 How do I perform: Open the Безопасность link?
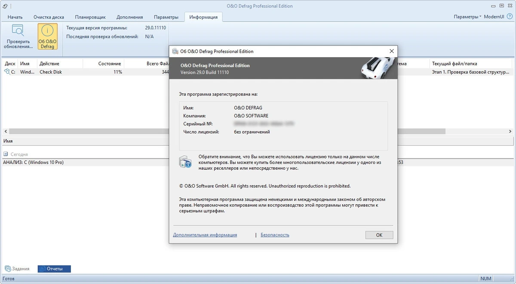pos(275,235)
